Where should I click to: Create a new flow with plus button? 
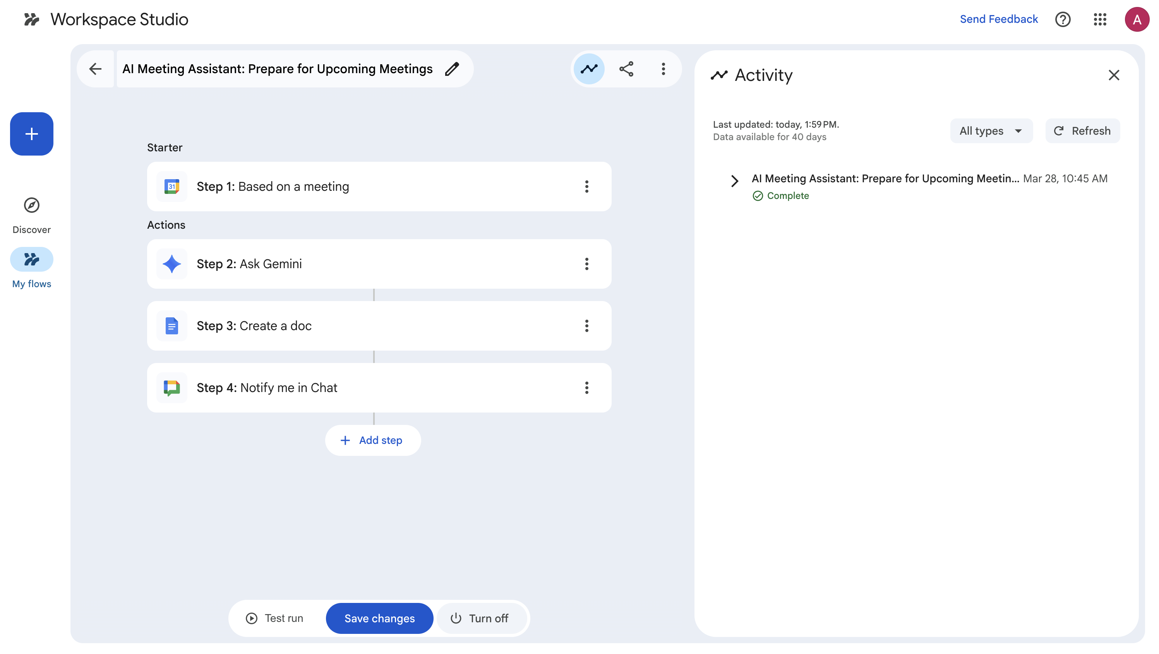pos(31,134)
